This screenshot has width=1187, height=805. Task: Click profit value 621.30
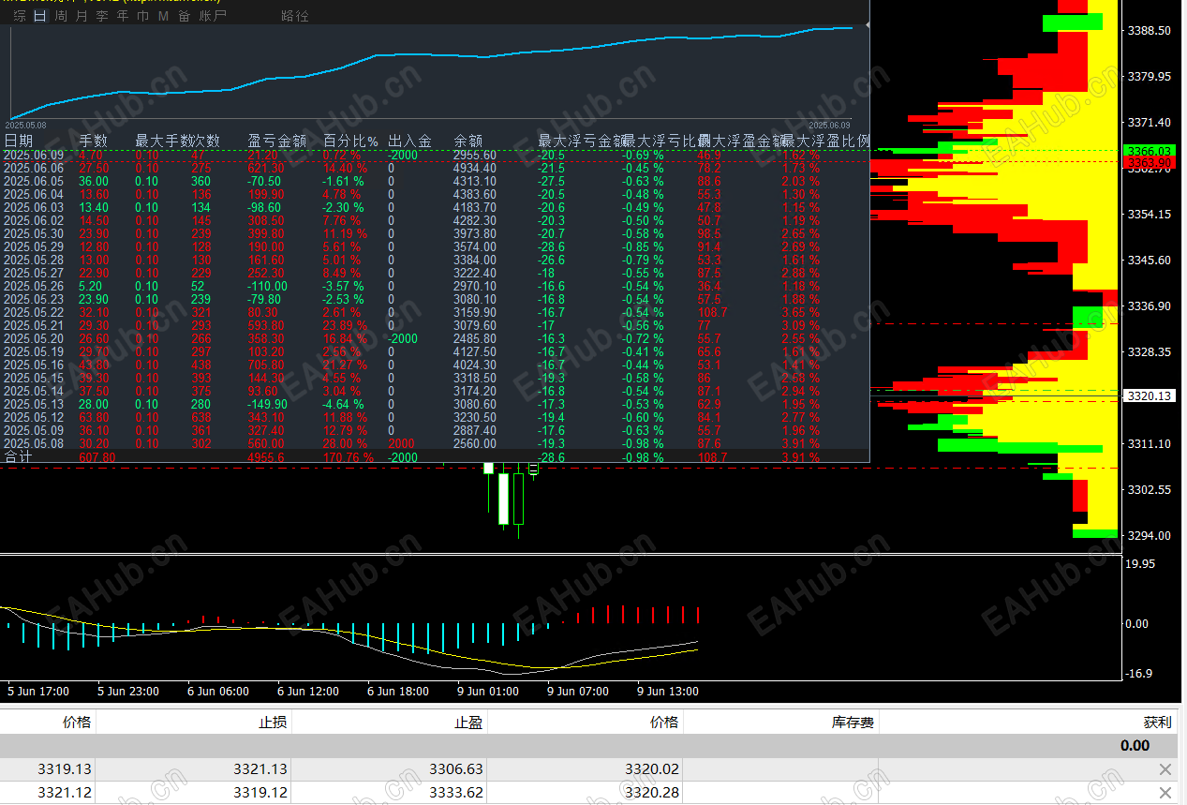point(266,168)
